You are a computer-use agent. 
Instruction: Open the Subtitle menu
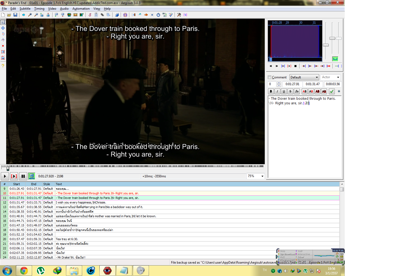[x=25, y=9]
